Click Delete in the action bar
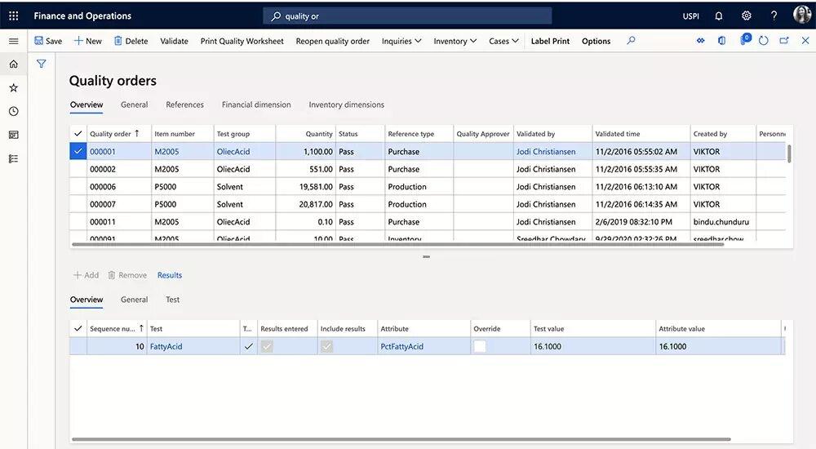The height and width of the screenshot is (449, 816). tap(131, 41)
